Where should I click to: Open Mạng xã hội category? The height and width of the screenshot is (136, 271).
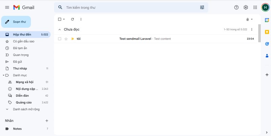tap(25, 82)
